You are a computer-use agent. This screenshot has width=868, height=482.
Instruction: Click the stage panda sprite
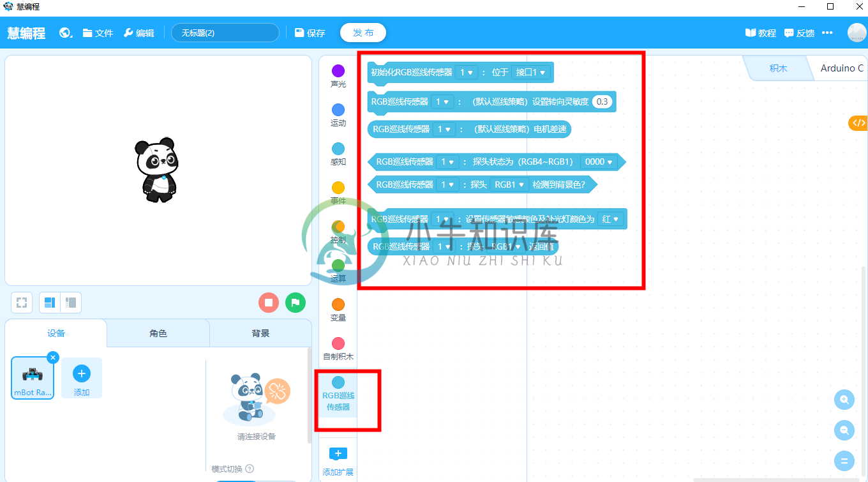point(156,169)
